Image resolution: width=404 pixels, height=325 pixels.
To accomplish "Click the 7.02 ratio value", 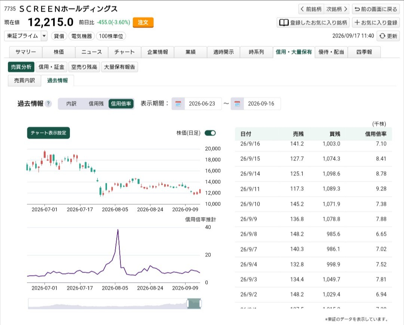I will 381,249.
